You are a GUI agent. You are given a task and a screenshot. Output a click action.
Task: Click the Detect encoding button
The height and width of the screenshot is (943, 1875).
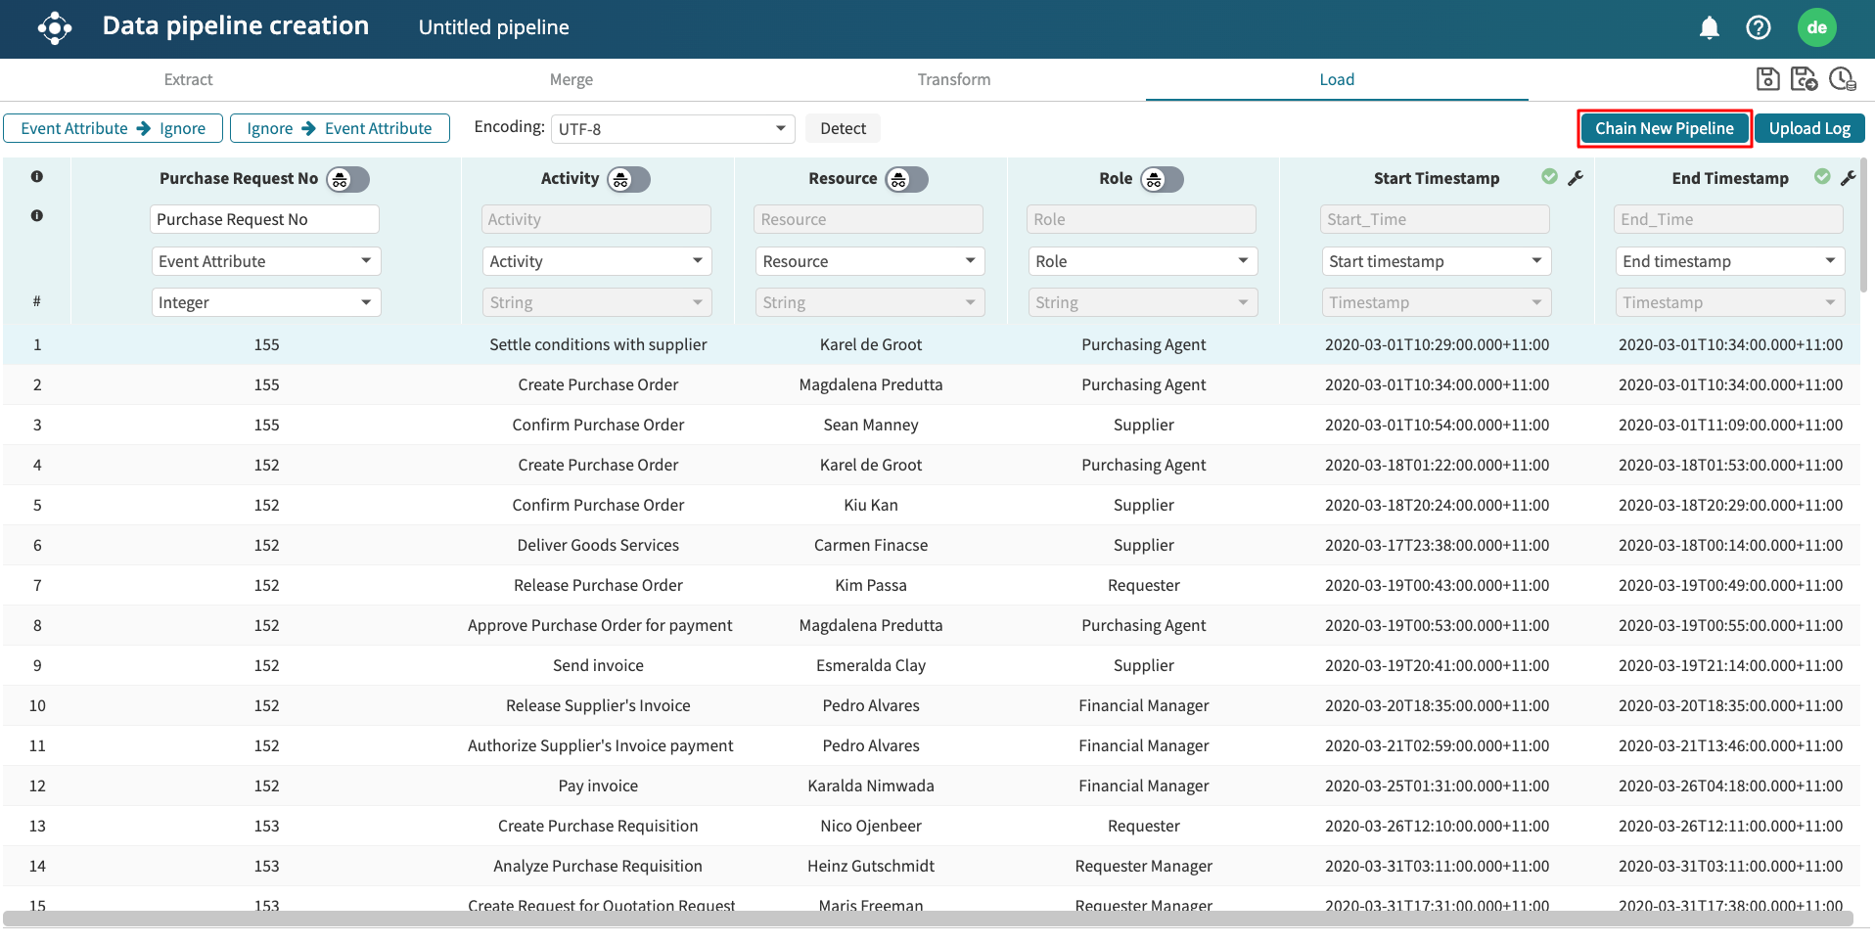843,129
